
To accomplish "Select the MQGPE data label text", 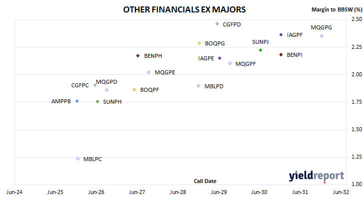I will pos(165,72).
